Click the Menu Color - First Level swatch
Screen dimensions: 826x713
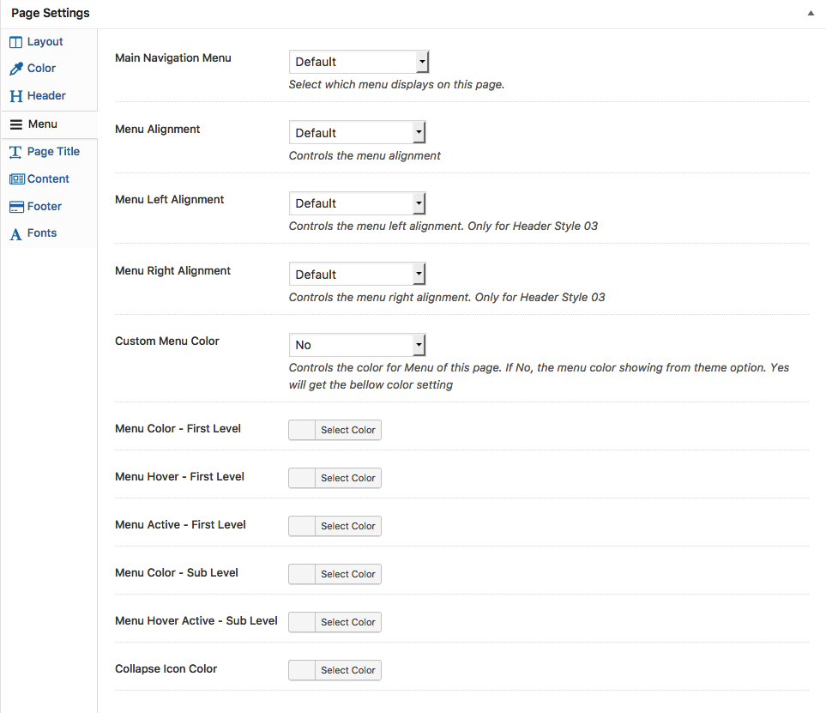point(303,430)
